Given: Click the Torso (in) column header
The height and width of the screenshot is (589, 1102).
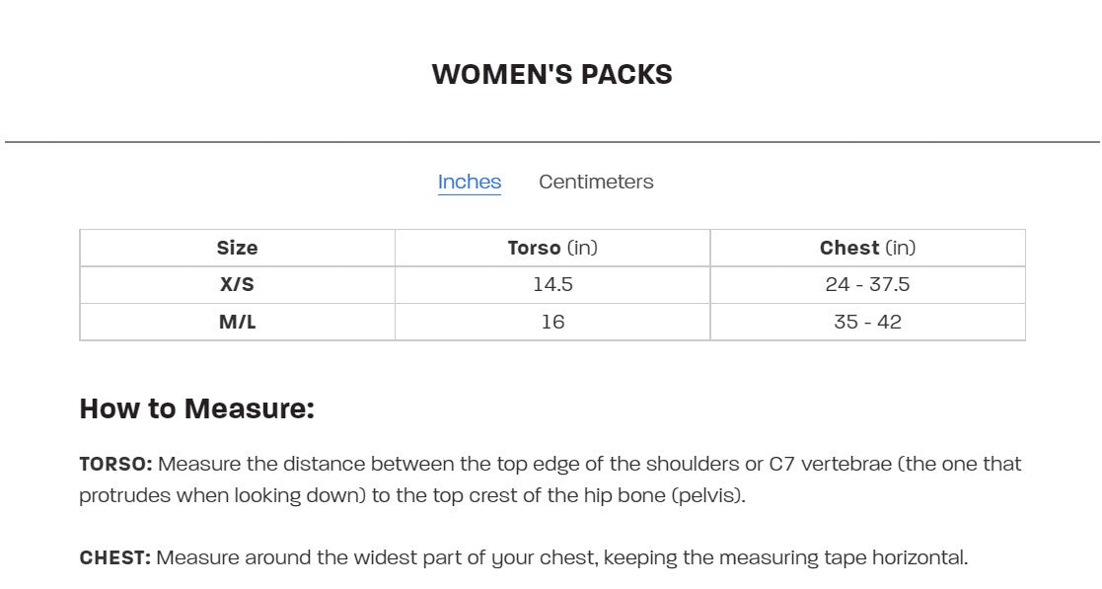Looking at the screenshot, I should pos(551,248).
